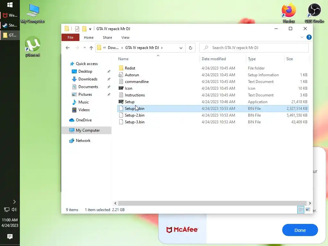Viewport: 328px width, 246px height.
Task: Open the Share ribbon tab
Action: [x=107, y=37]
